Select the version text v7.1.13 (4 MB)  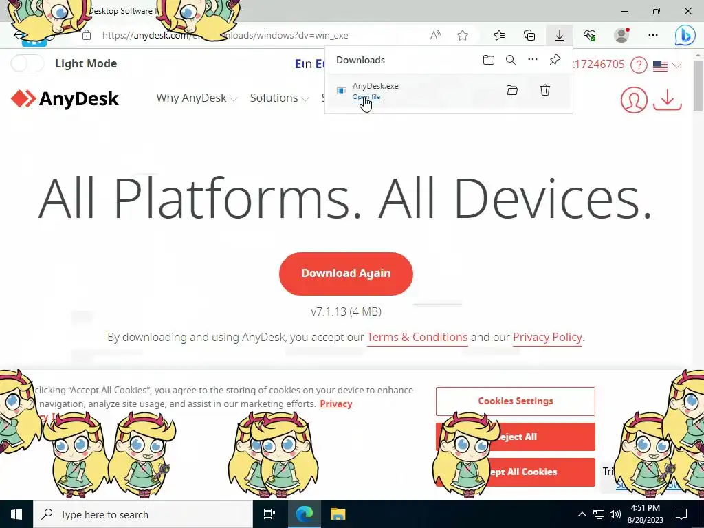[346, 311]
